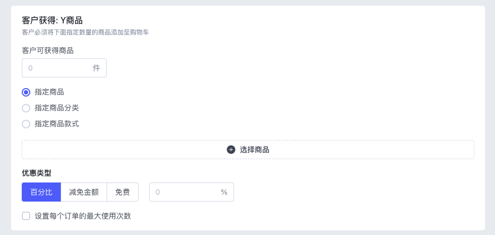Click the 指定商品款式 label text
Screen dimensions: 495x235
pyautogui.click(x=57, y=124)
